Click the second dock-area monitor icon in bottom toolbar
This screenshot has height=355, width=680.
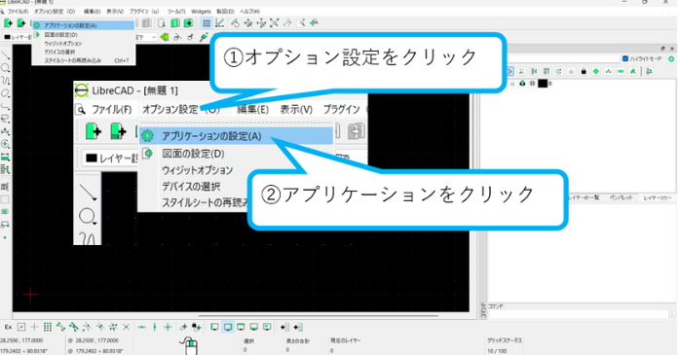click(228, 328)
